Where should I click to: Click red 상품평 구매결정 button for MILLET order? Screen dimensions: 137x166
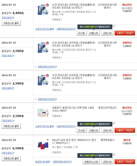125,162
